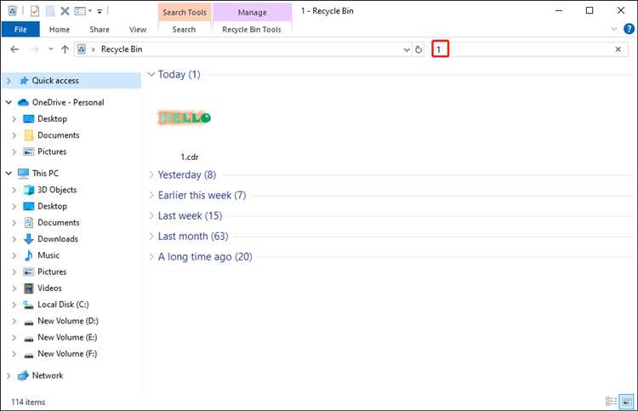638x411 pixels.
Task: Clear the search box with X
Action: [x=618, y=49]
